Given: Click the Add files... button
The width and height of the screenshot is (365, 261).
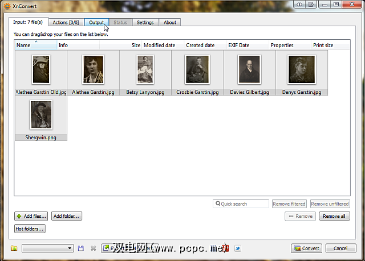Looking at the screenshot, I should tap(31, 216).
